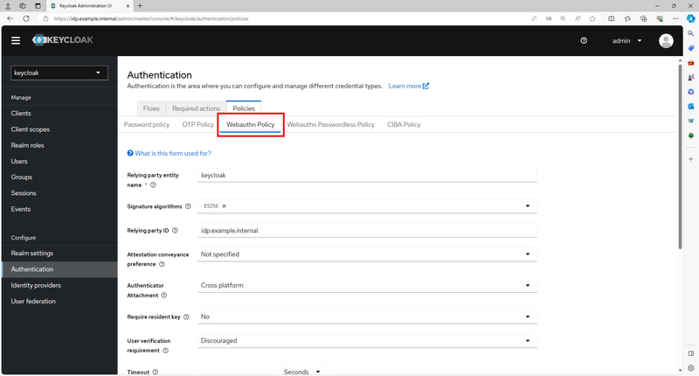Open Timeout Seconds unit dropdown

(303, 371)
